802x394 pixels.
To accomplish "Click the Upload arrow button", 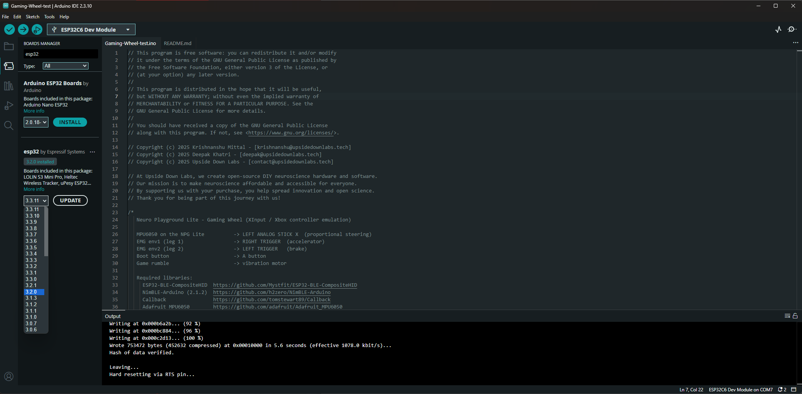I will (x=23, y=29).
